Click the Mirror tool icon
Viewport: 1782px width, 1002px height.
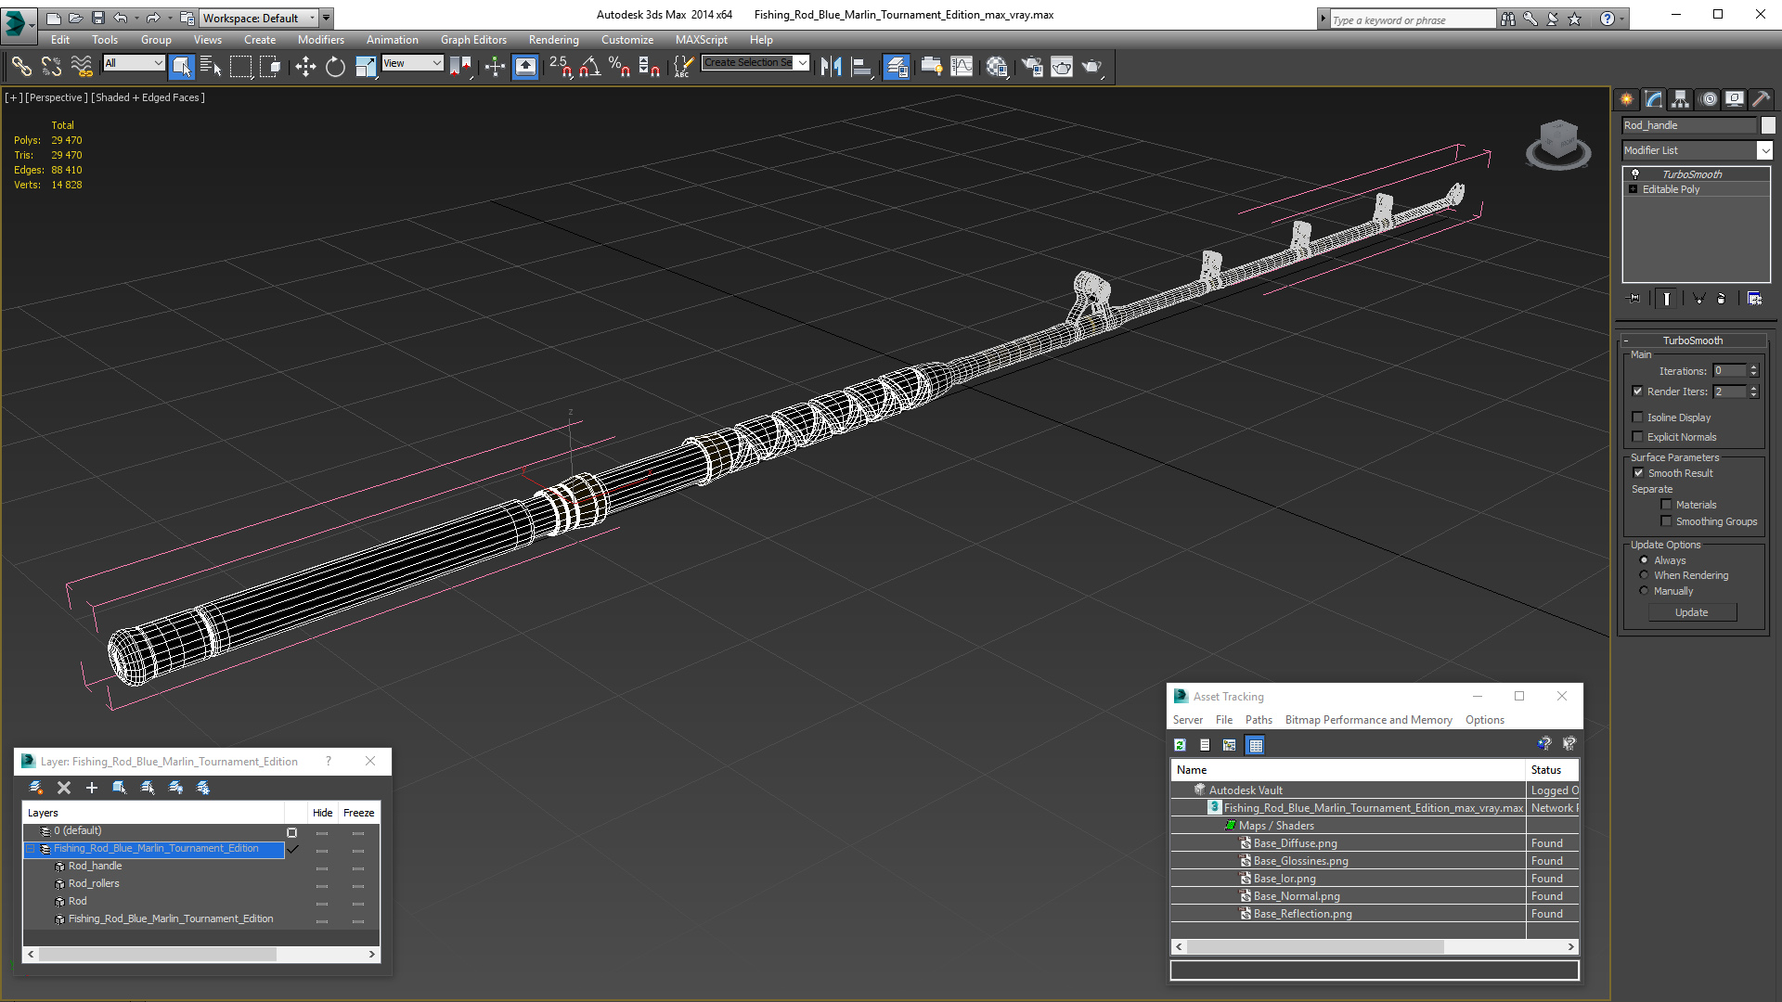pyautogui.click(x=832, y=66)
